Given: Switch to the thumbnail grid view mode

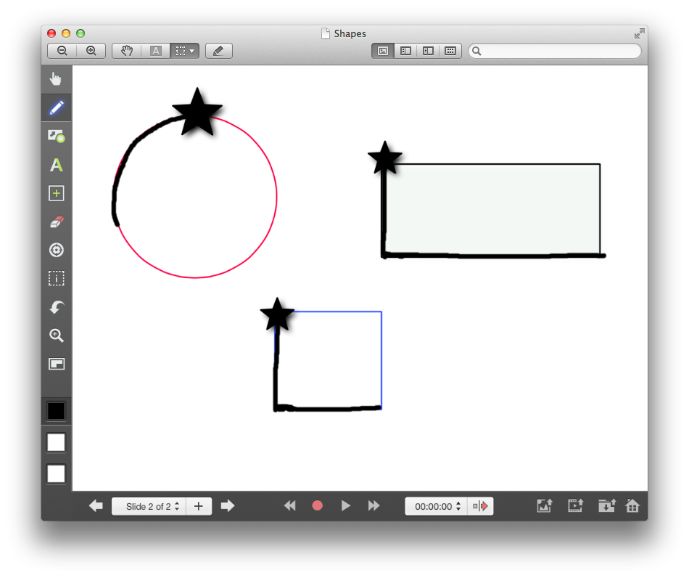Looking at the screenshot, I should 450,51.
